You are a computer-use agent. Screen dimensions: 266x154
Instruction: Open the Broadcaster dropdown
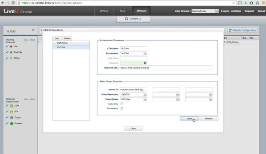point(145,53)
